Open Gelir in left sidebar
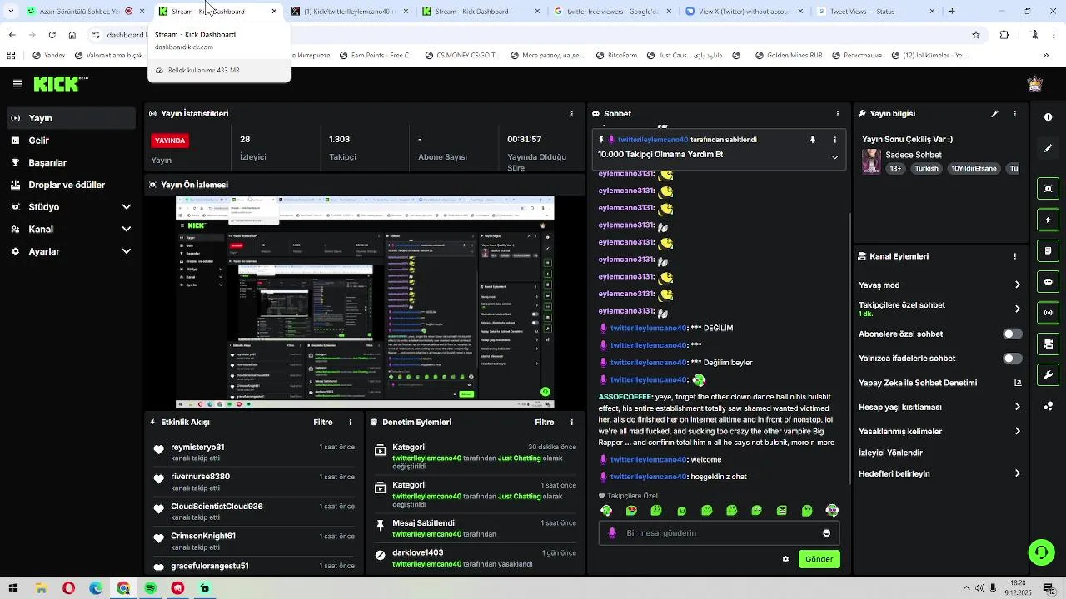Image resolution: width=1066 pixels, height=599 pixels. [71, 141]
